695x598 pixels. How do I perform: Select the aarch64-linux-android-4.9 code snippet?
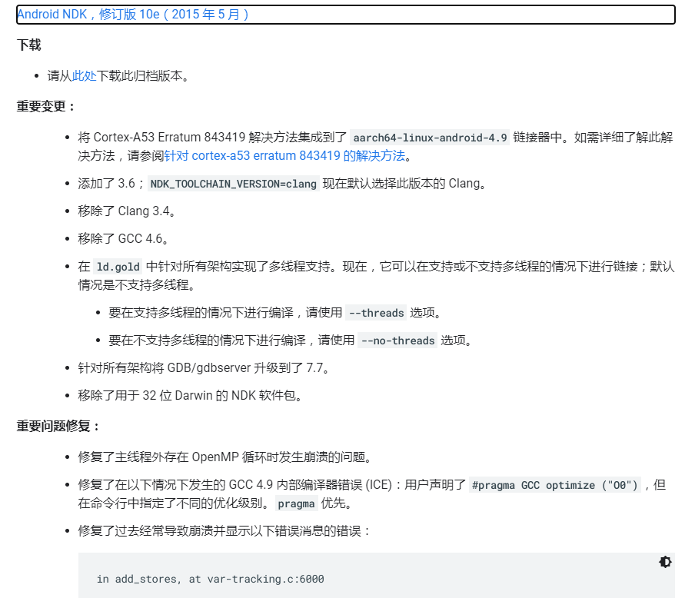click(429, 137)
